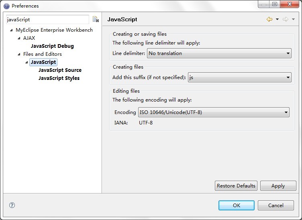Click the Preferences window title icon
Screen dimensions: 302x220
coord(6,6)
